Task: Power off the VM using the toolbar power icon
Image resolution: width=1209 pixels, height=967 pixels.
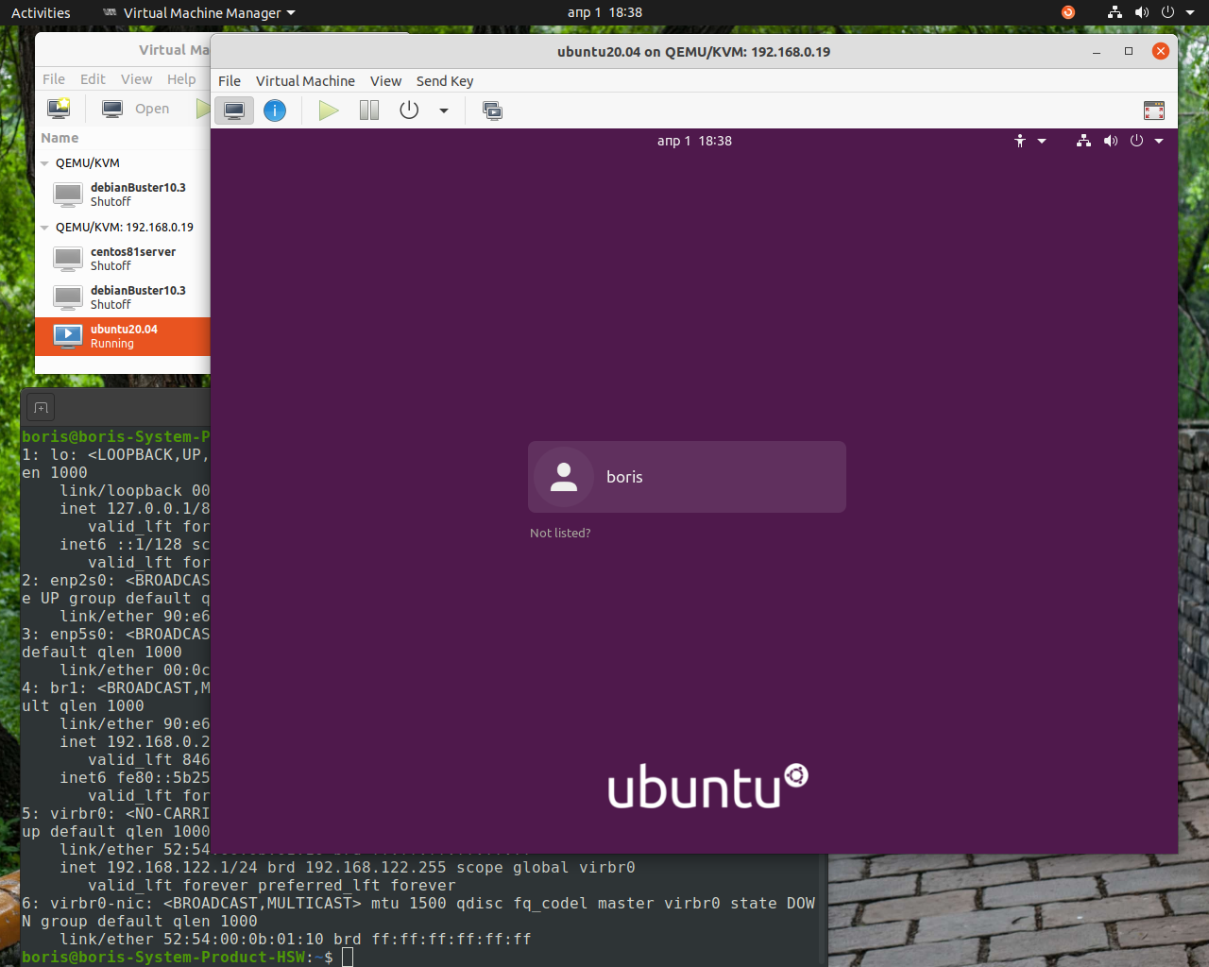Action: (x=409, y=110)
